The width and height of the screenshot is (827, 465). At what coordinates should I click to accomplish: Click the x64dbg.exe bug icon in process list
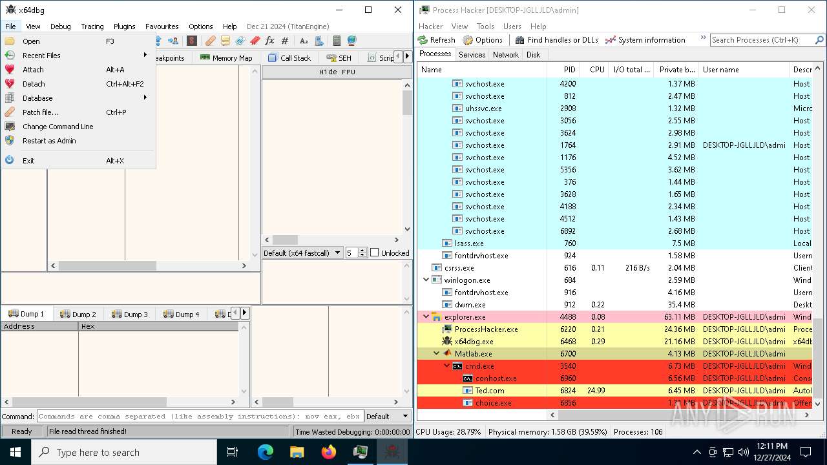(x=447, y=342)
